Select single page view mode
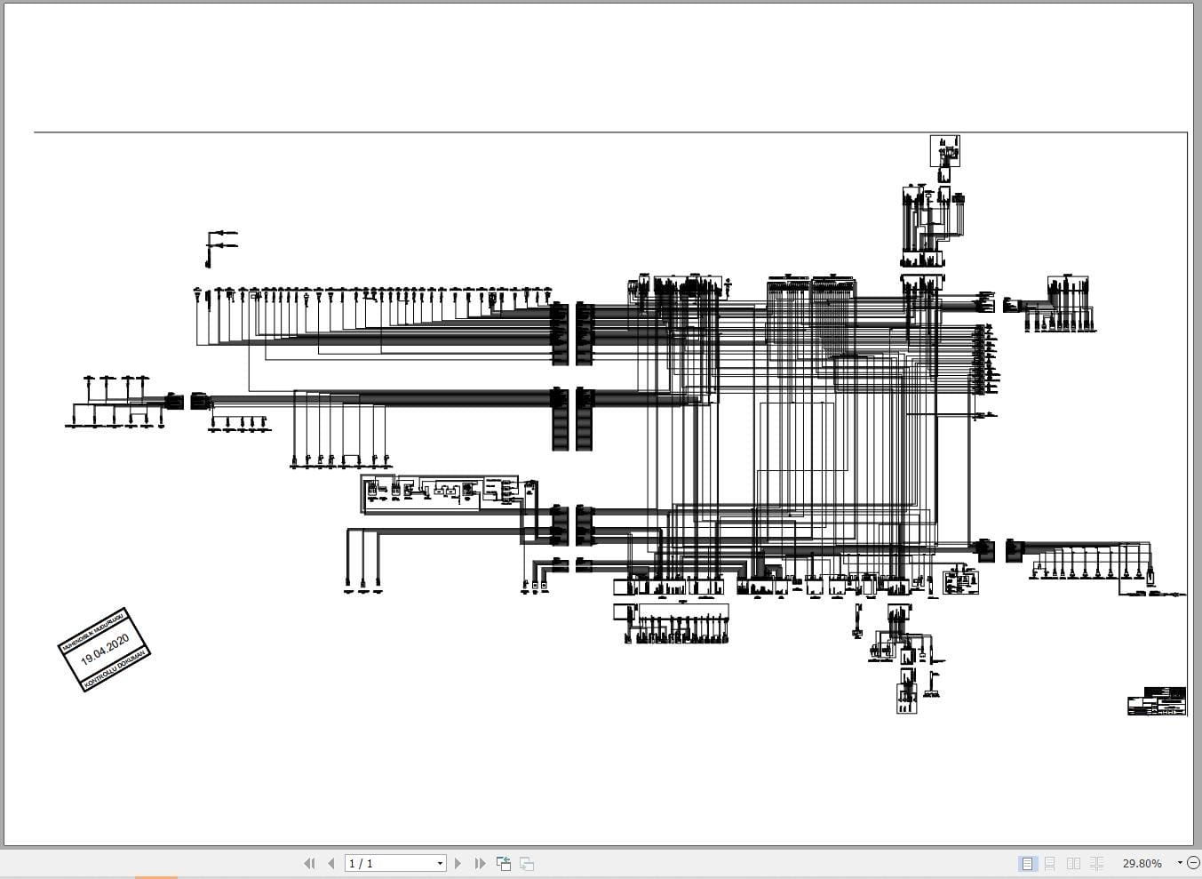Viewport: 1202px width, 879px height. tap(1027, 863)
